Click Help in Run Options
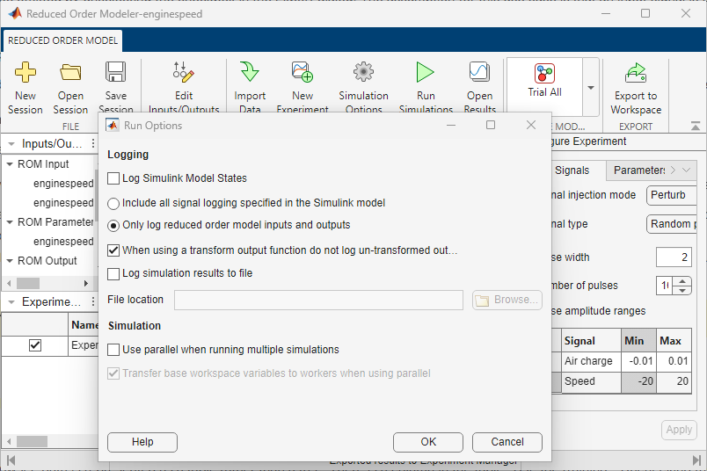The height and width of the screenshot is (471, 707). tap(142, 442)
